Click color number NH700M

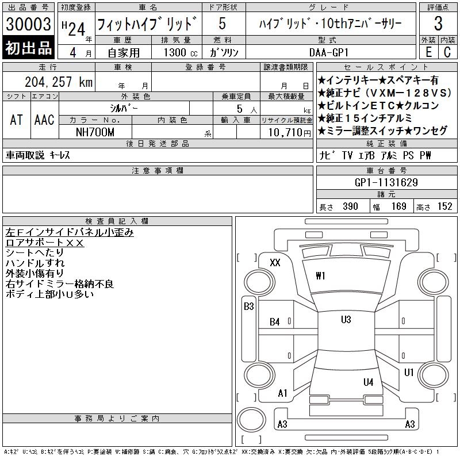click(x=95, y=132)
